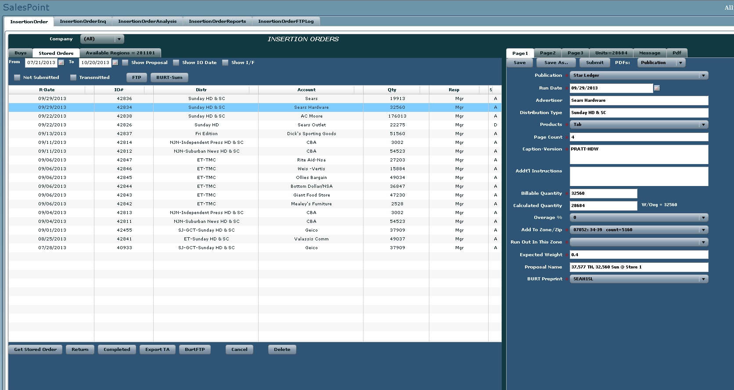Select the Rite Aid-Nsa order row
The image size is (734, 390).
255,160
